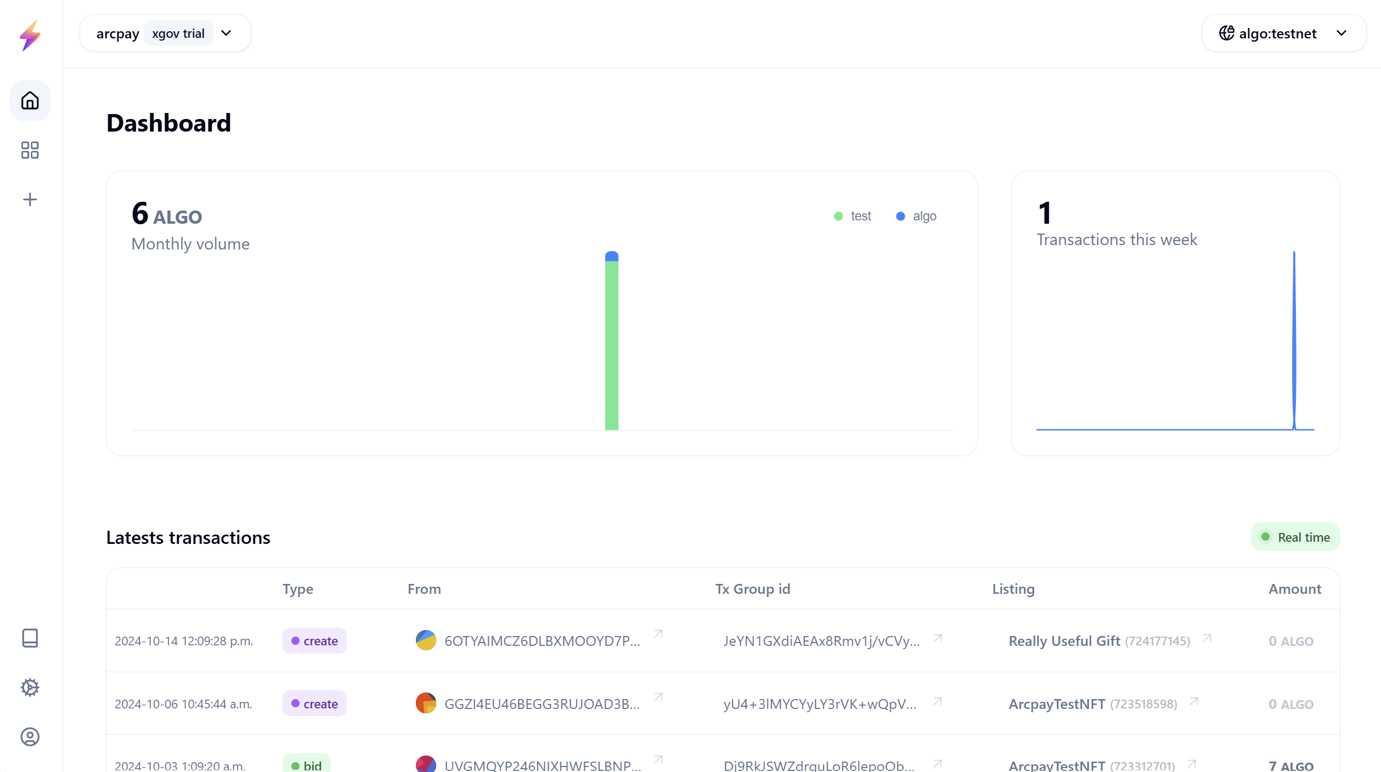1381x772 pixels.
Task: Open the listings grid icon in sidebar
Action: point(30,150)
